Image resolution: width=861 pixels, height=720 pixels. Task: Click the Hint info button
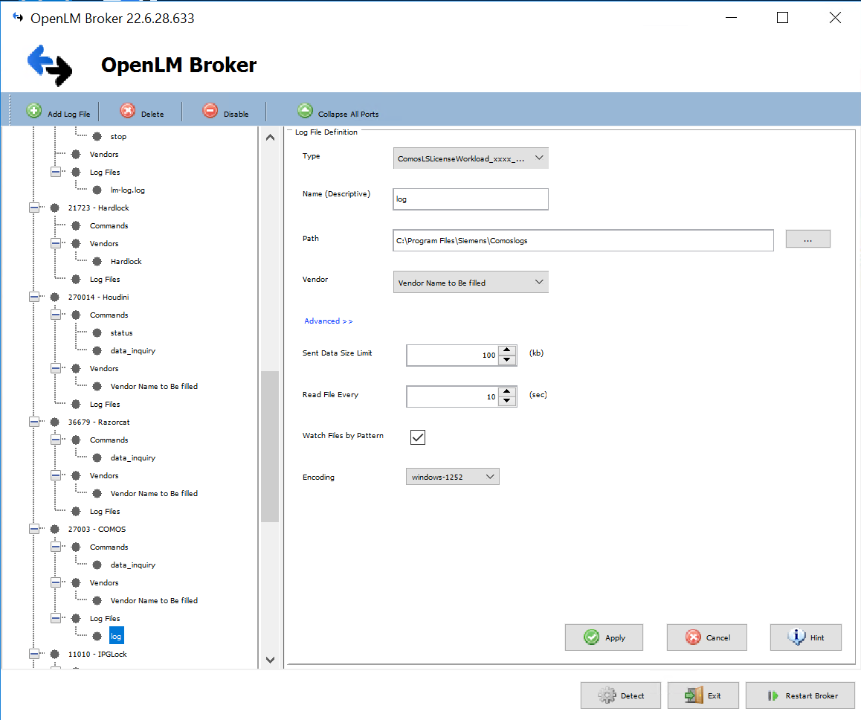[805, 637]
